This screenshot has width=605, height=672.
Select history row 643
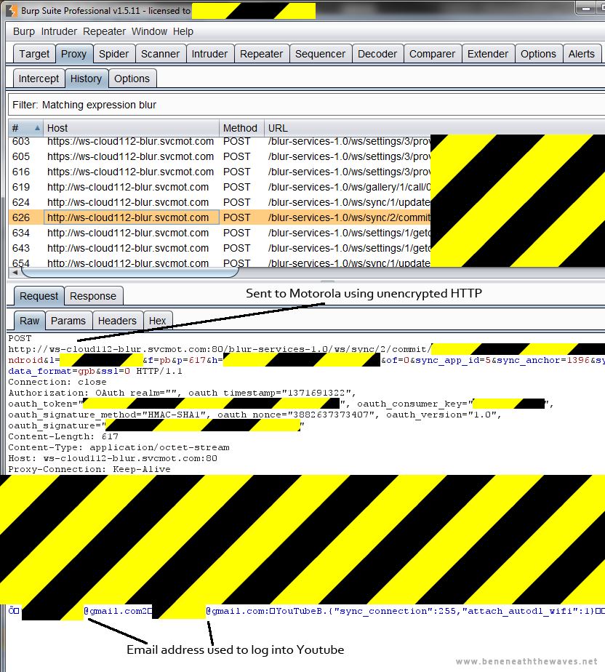pyautogui.click(x=220, y=248)
